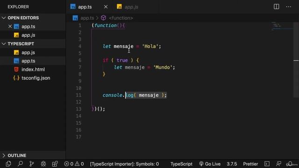Click line number 13 in gutter

click(78, 109)
